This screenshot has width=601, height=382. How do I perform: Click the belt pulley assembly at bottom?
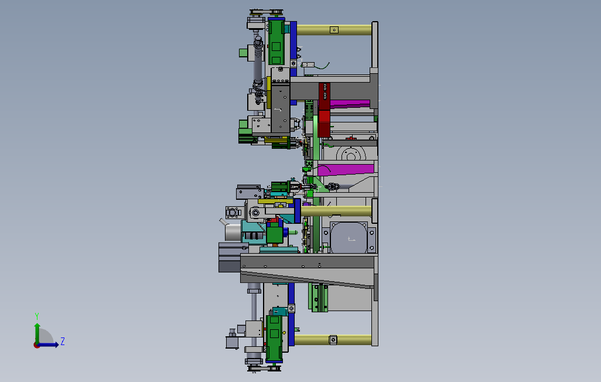(x=264, y=369)
